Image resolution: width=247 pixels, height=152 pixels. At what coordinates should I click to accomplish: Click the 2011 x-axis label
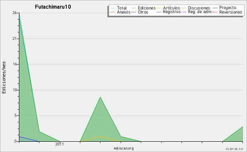pyautogui.click(x=60, y=144)
